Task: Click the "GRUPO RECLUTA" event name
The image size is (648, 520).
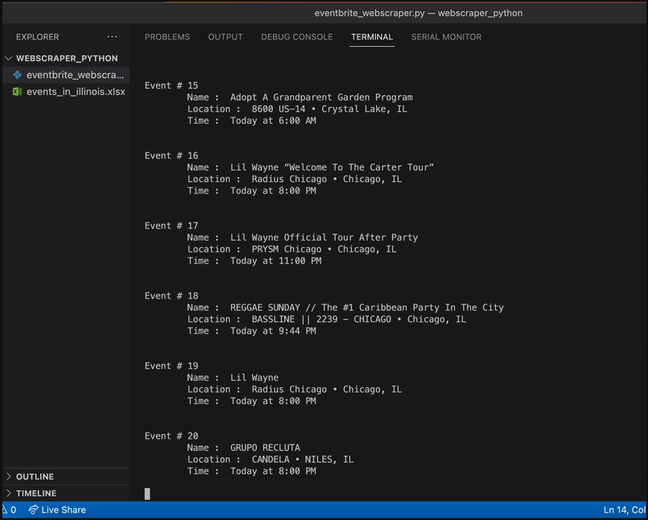Action: click(x=265, y=448)
